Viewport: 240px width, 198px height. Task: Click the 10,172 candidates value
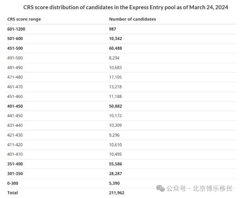115,116
